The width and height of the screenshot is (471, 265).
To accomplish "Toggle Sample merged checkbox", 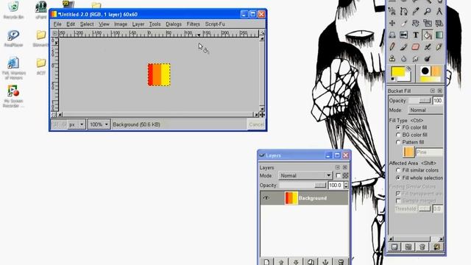I will click(398, 200).
